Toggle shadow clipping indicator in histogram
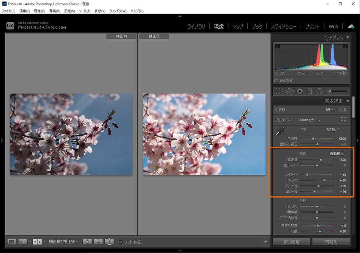The height and width of the screenshot is (253, 360). pyautogui.click(x=277, y=46)
